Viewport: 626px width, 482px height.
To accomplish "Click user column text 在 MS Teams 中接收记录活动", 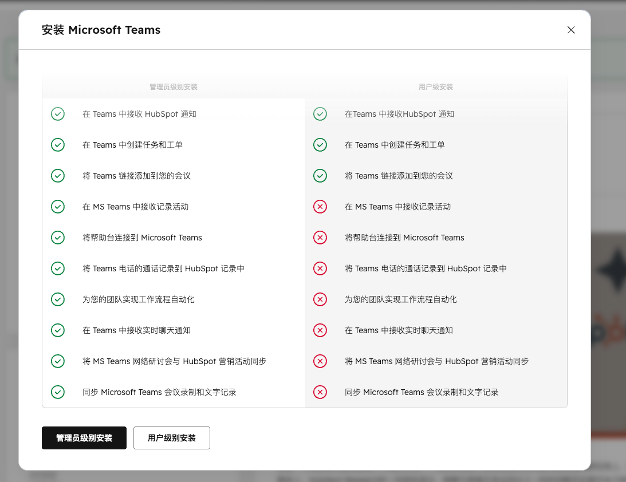I will tap(397, 207).
